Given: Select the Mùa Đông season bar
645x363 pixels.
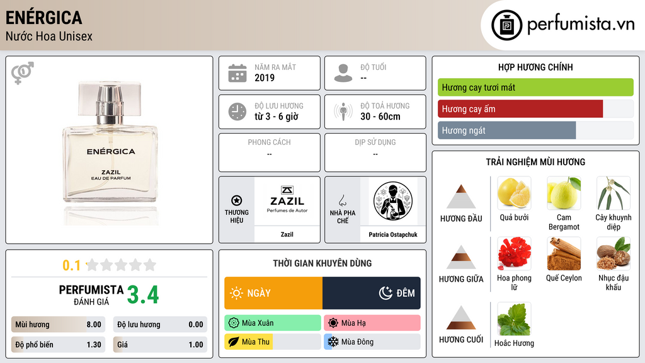Looking at the screenshot, I should point(372,342).
